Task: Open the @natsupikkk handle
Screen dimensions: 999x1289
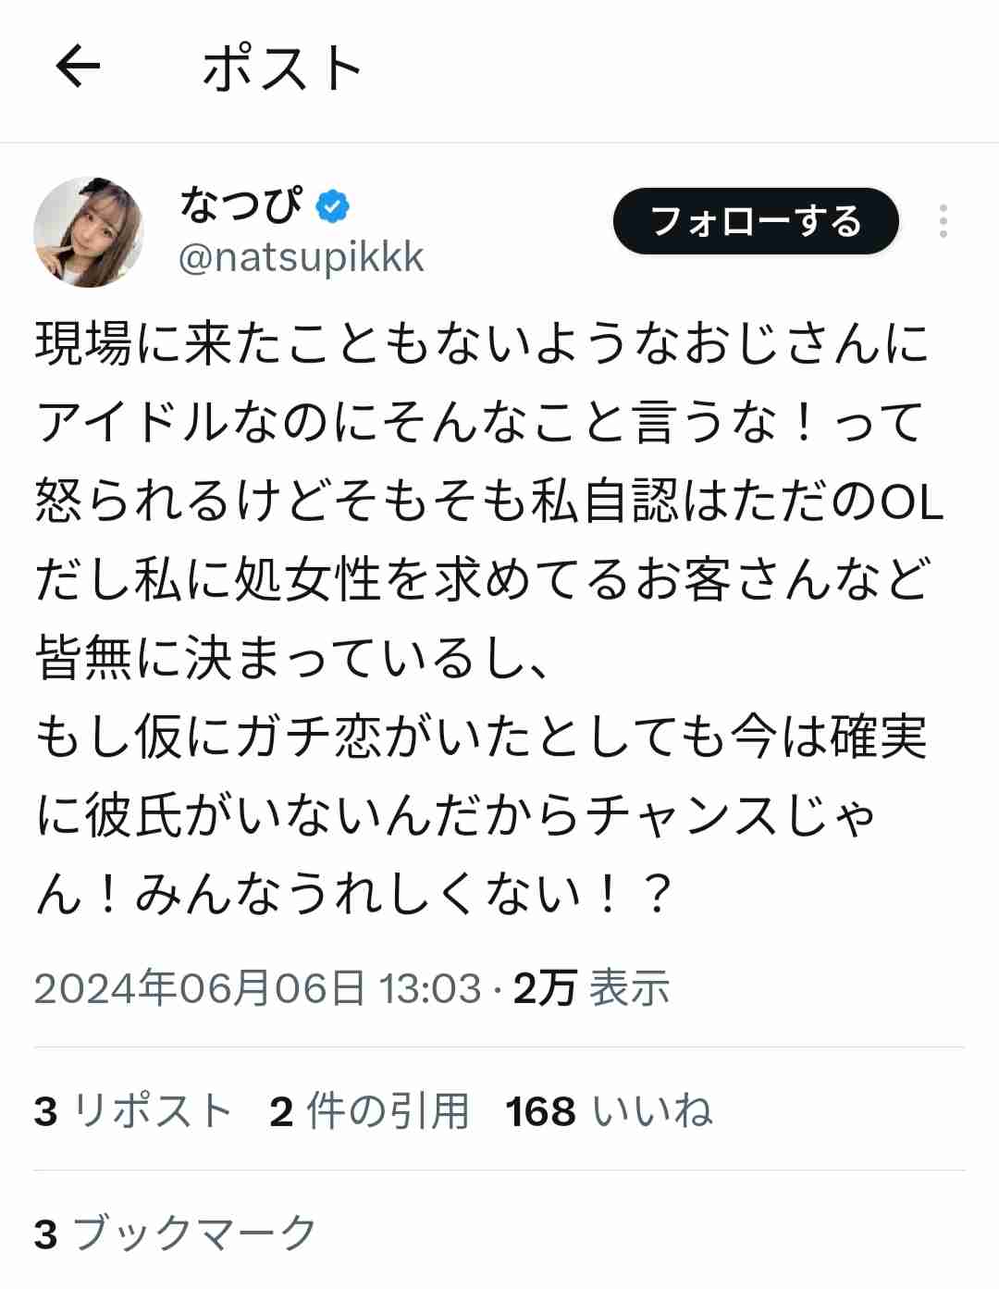Action: [x=302, y=257]
